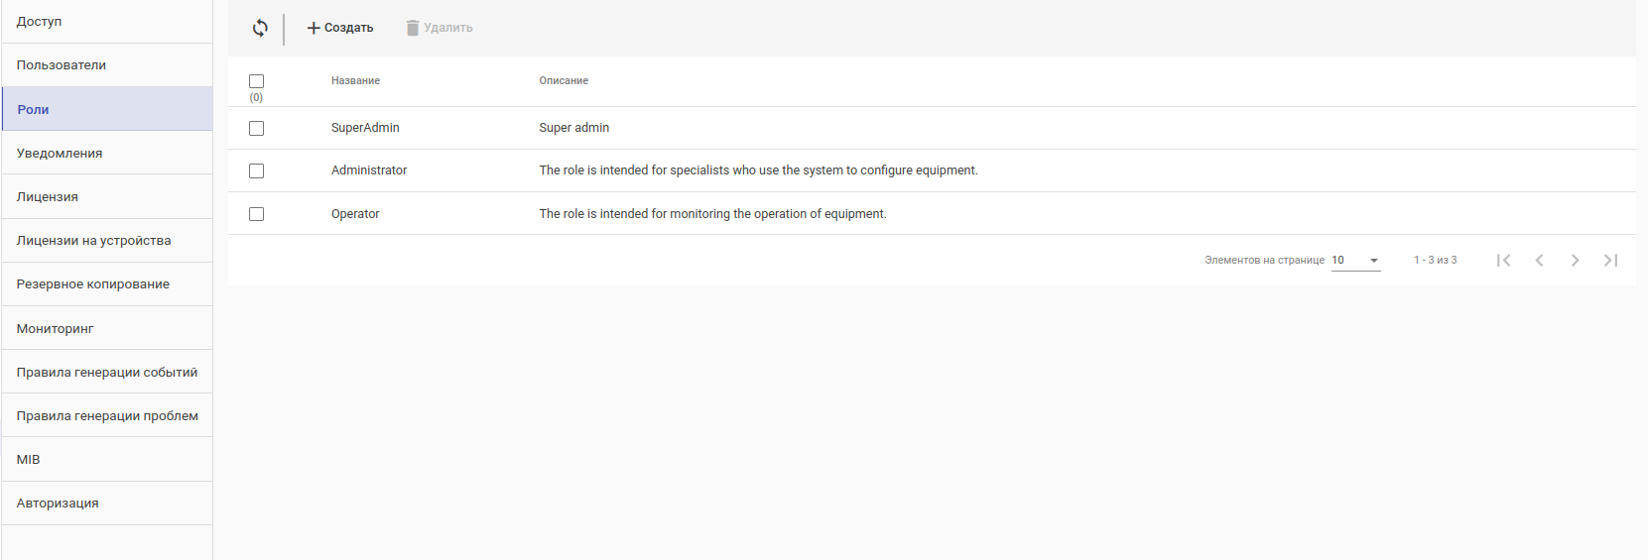Click the trash Delete icon
The width and height of the screenshot is (1648, 560).
pyautogui.click(x=413, y=28)
